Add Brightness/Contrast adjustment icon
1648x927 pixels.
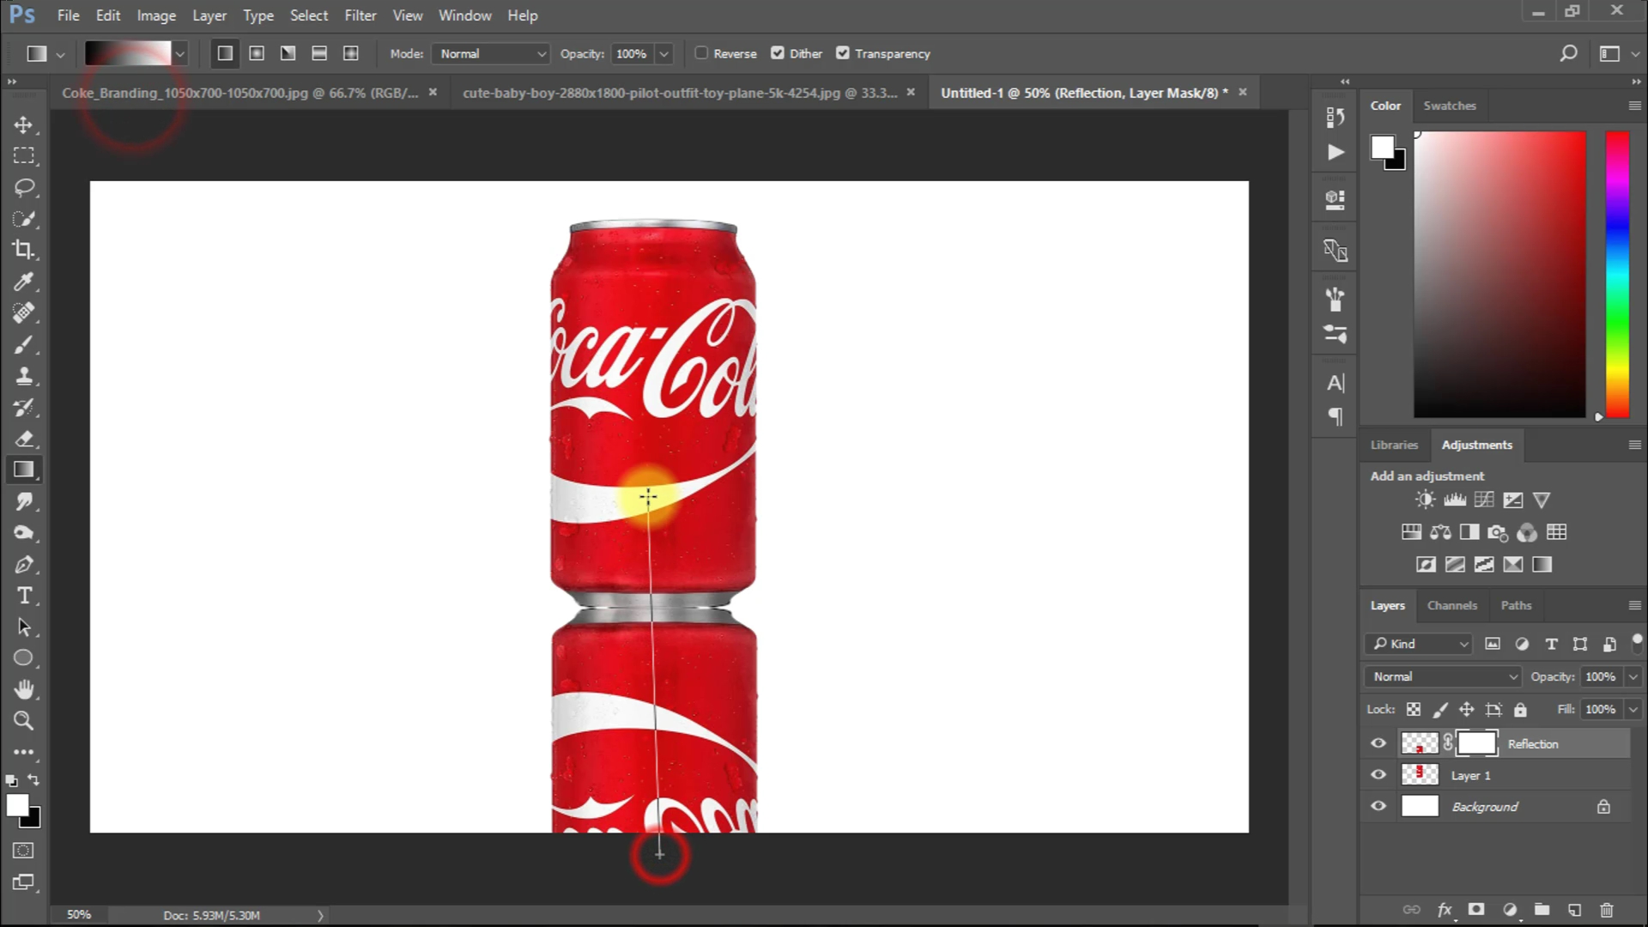[1426, 500]
